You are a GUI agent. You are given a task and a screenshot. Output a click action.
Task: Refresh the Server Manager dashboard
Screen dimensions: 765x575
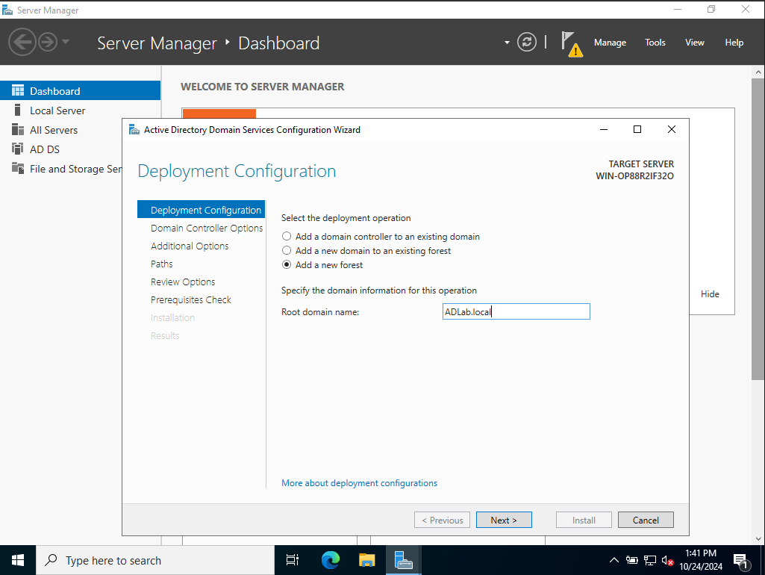(527, 42)
